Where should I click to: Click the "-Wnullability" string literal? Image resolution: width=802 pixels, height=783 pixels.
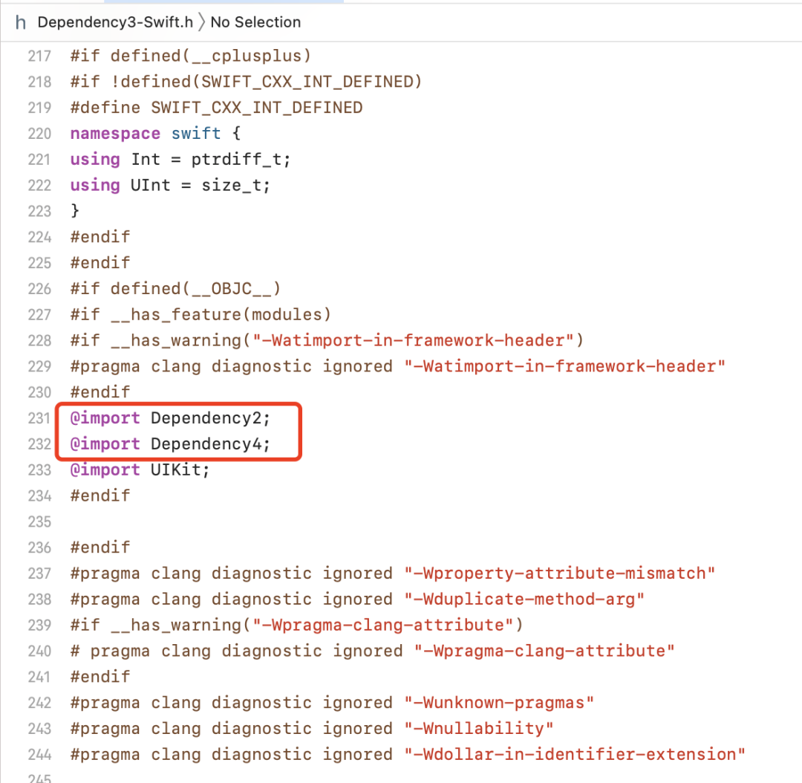tap(479, 729)
